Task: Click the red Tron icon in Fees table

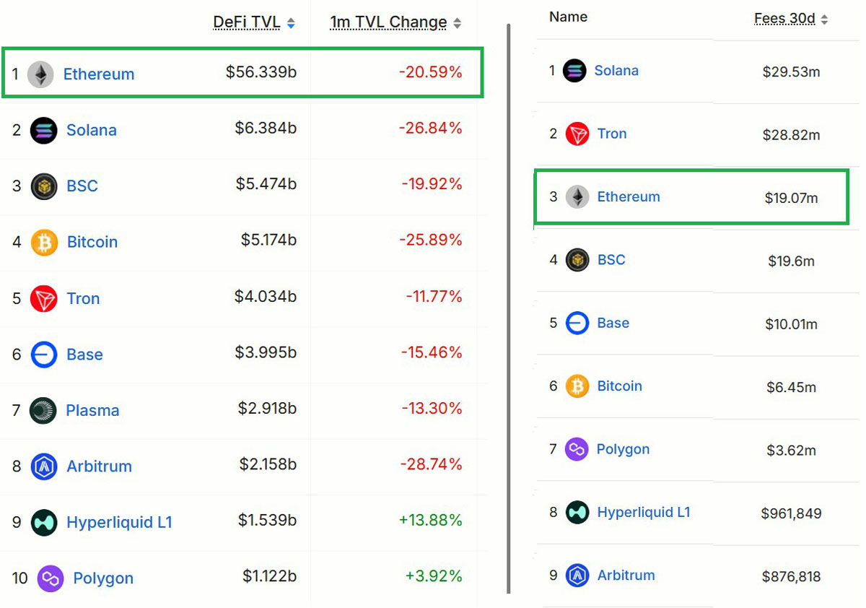Action: point(577,134)
